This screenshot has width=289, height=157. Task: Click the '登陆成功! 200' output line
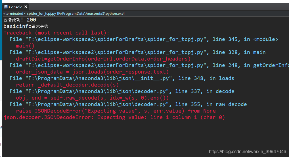click(20, 20)
